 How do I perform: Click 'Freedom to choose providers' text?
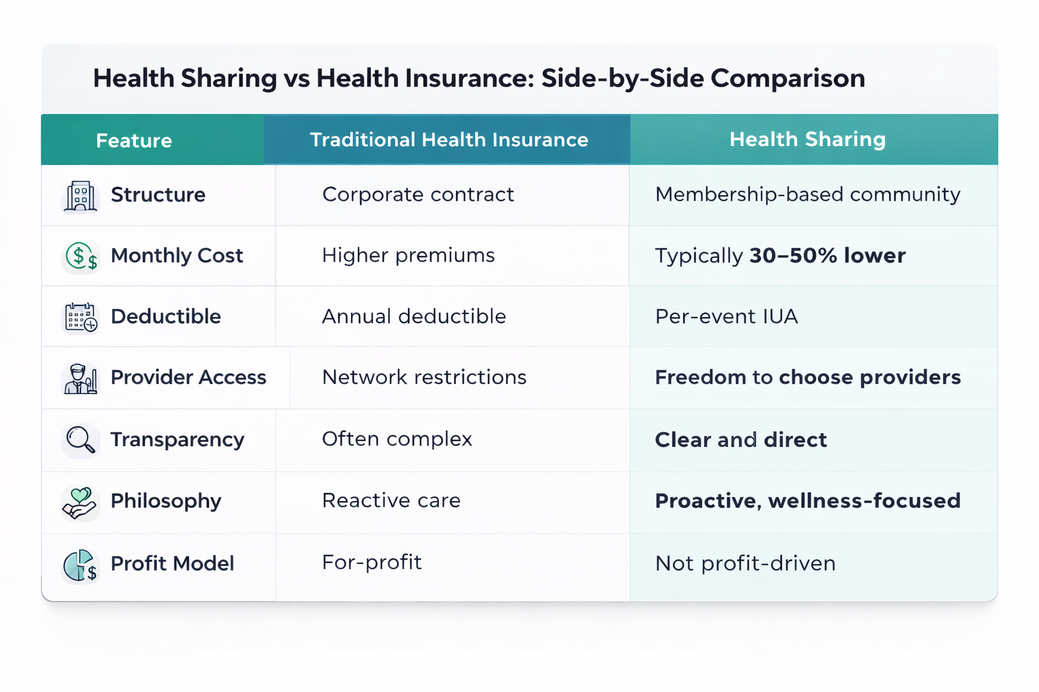pos(808,377)
